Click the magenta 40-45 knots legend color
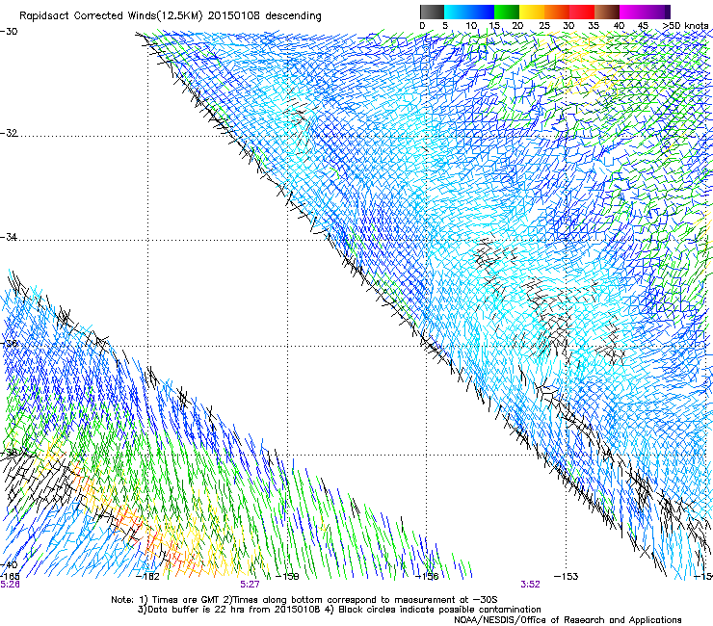 coord(632,12)
